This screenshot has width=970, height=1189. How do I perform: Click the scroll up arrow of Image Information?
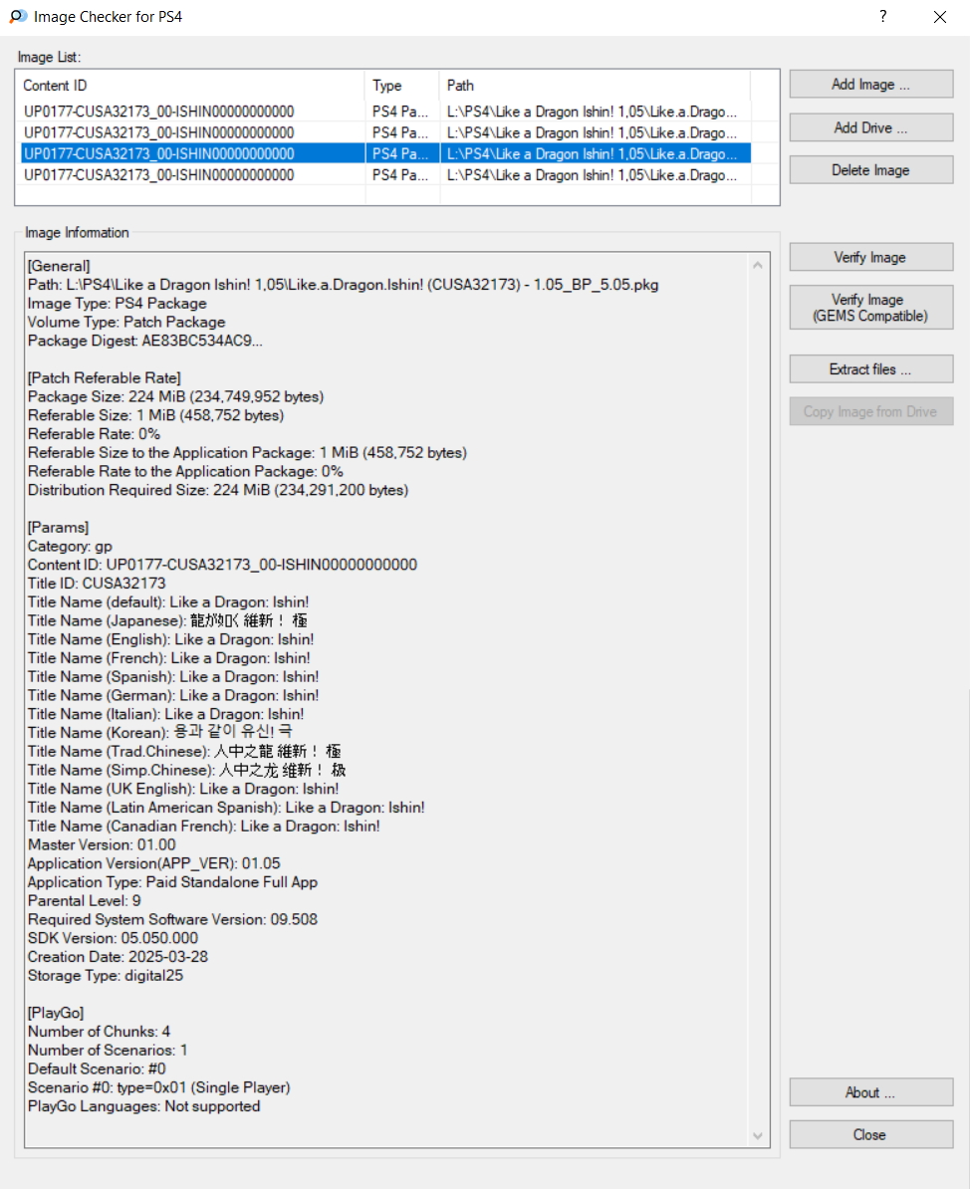point(758,266)
